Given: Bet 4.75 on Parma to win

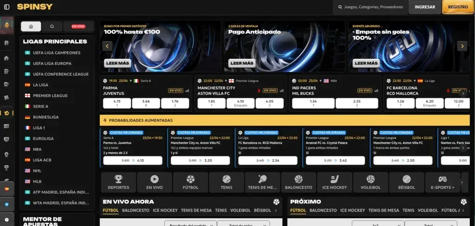Looking at the screenshot, I should pos(117,103).
